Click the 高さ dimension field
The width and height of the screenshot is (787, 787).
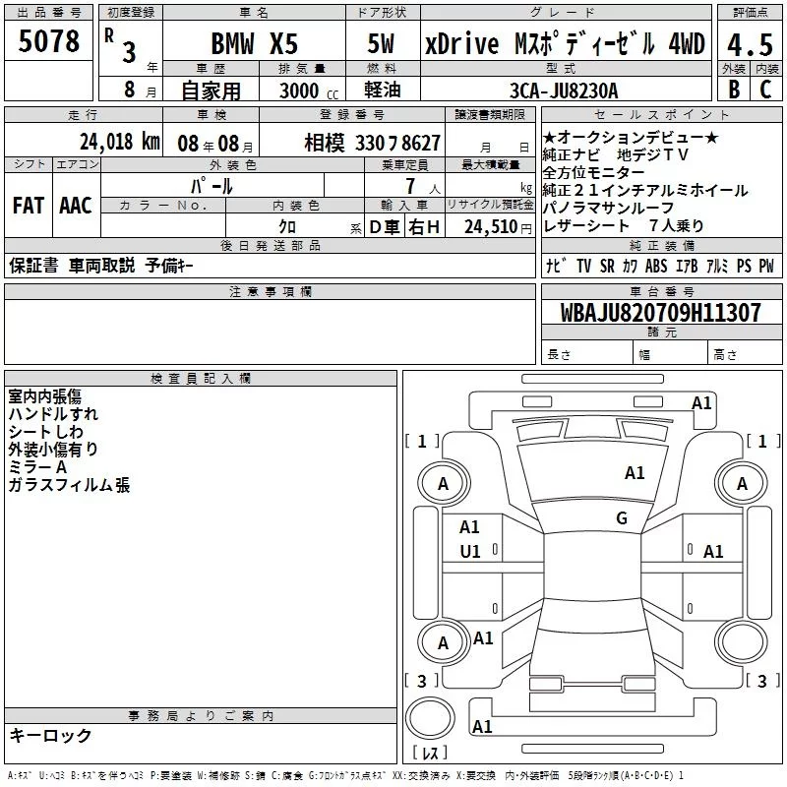tap(746, 354)
